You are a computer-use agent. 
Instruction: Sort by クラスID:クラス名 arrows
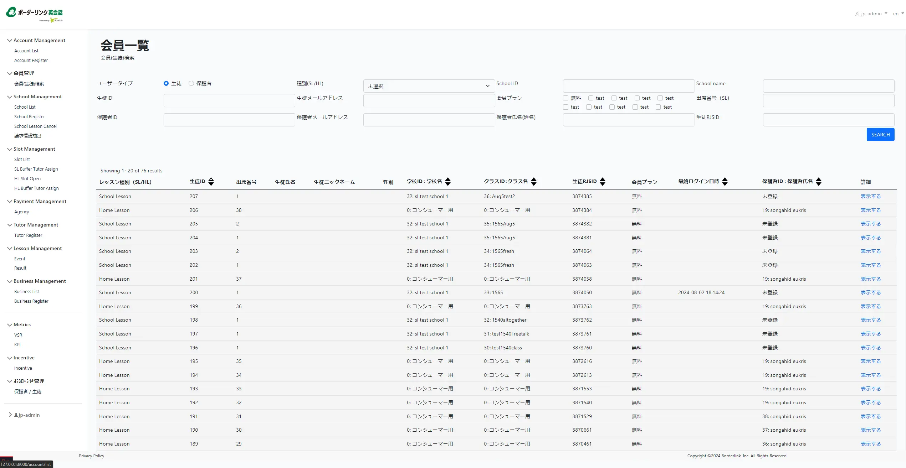[x=534, y=182]
